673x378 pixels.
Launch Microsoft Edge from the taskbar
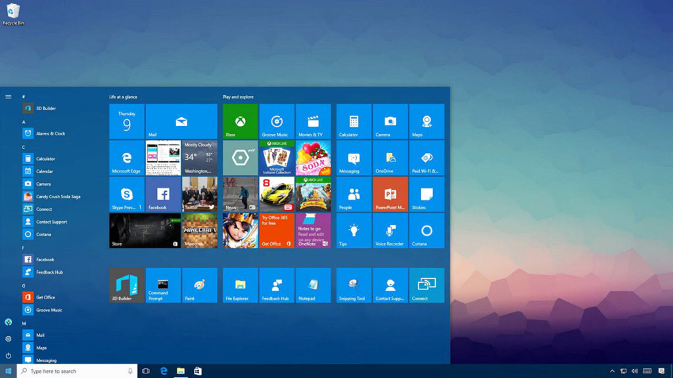pos(162,371)
